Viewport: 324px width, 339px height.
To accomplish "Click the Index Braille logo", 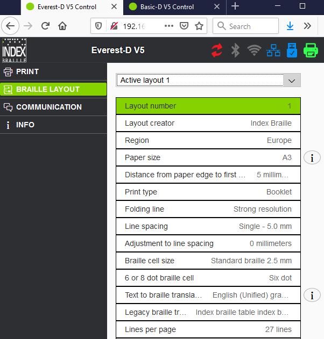I will click(x=15, y=50).
